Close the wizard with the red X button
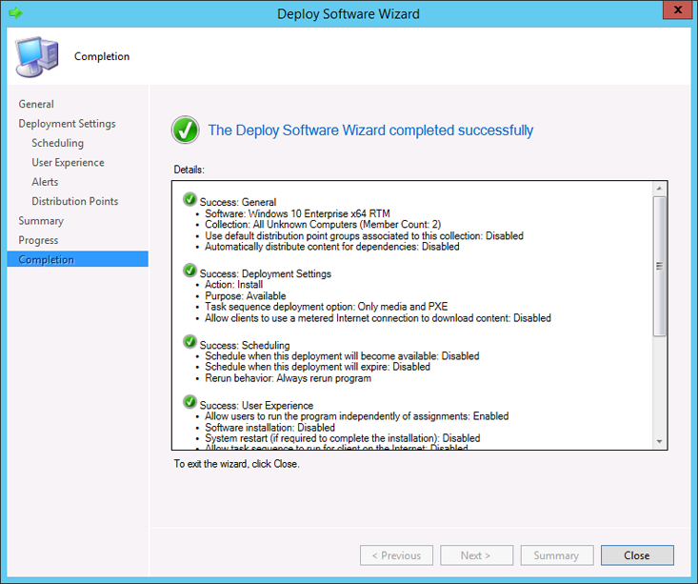 [676, 11]
